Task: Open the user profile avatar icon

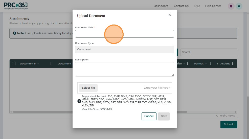Action: click(239, 6)
